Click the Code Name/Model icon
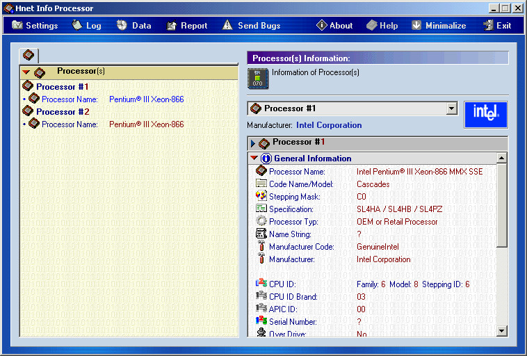Screen dimensions: 527x356 tap(261, 184)
